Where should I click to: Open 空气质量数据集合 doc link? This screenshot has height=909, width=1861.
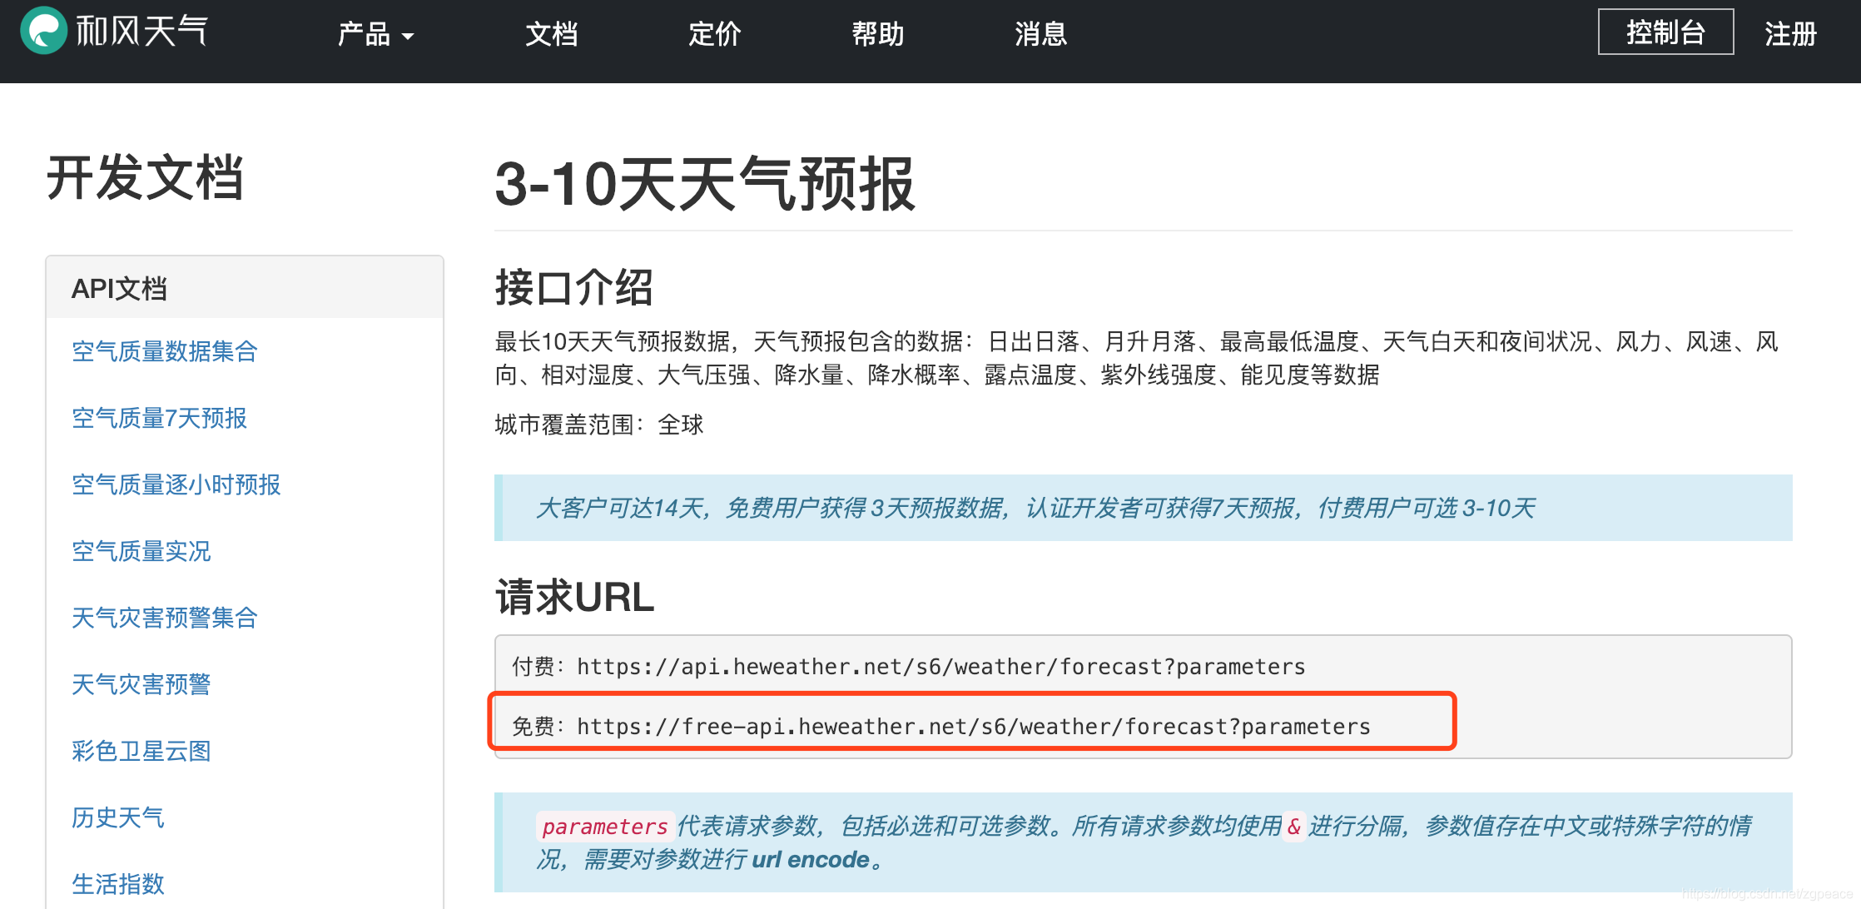tap(165, 351)
